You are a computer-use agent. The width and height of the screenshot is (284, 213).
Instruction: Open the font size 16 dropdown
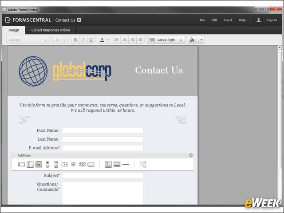[60, 40]
